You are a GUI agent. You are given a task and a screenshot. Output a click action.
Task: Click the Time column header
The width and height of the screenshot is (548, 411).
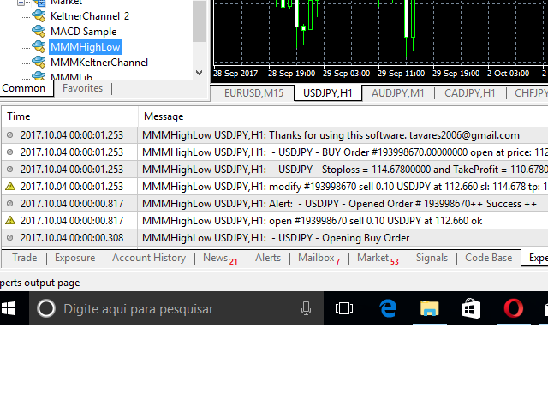69,116
